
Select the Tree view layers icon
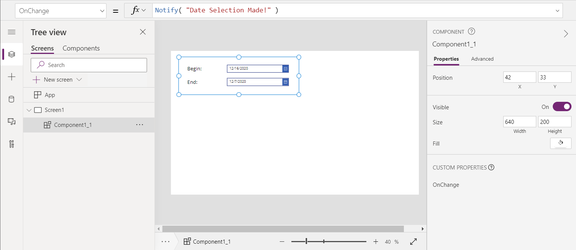[12, 54]
